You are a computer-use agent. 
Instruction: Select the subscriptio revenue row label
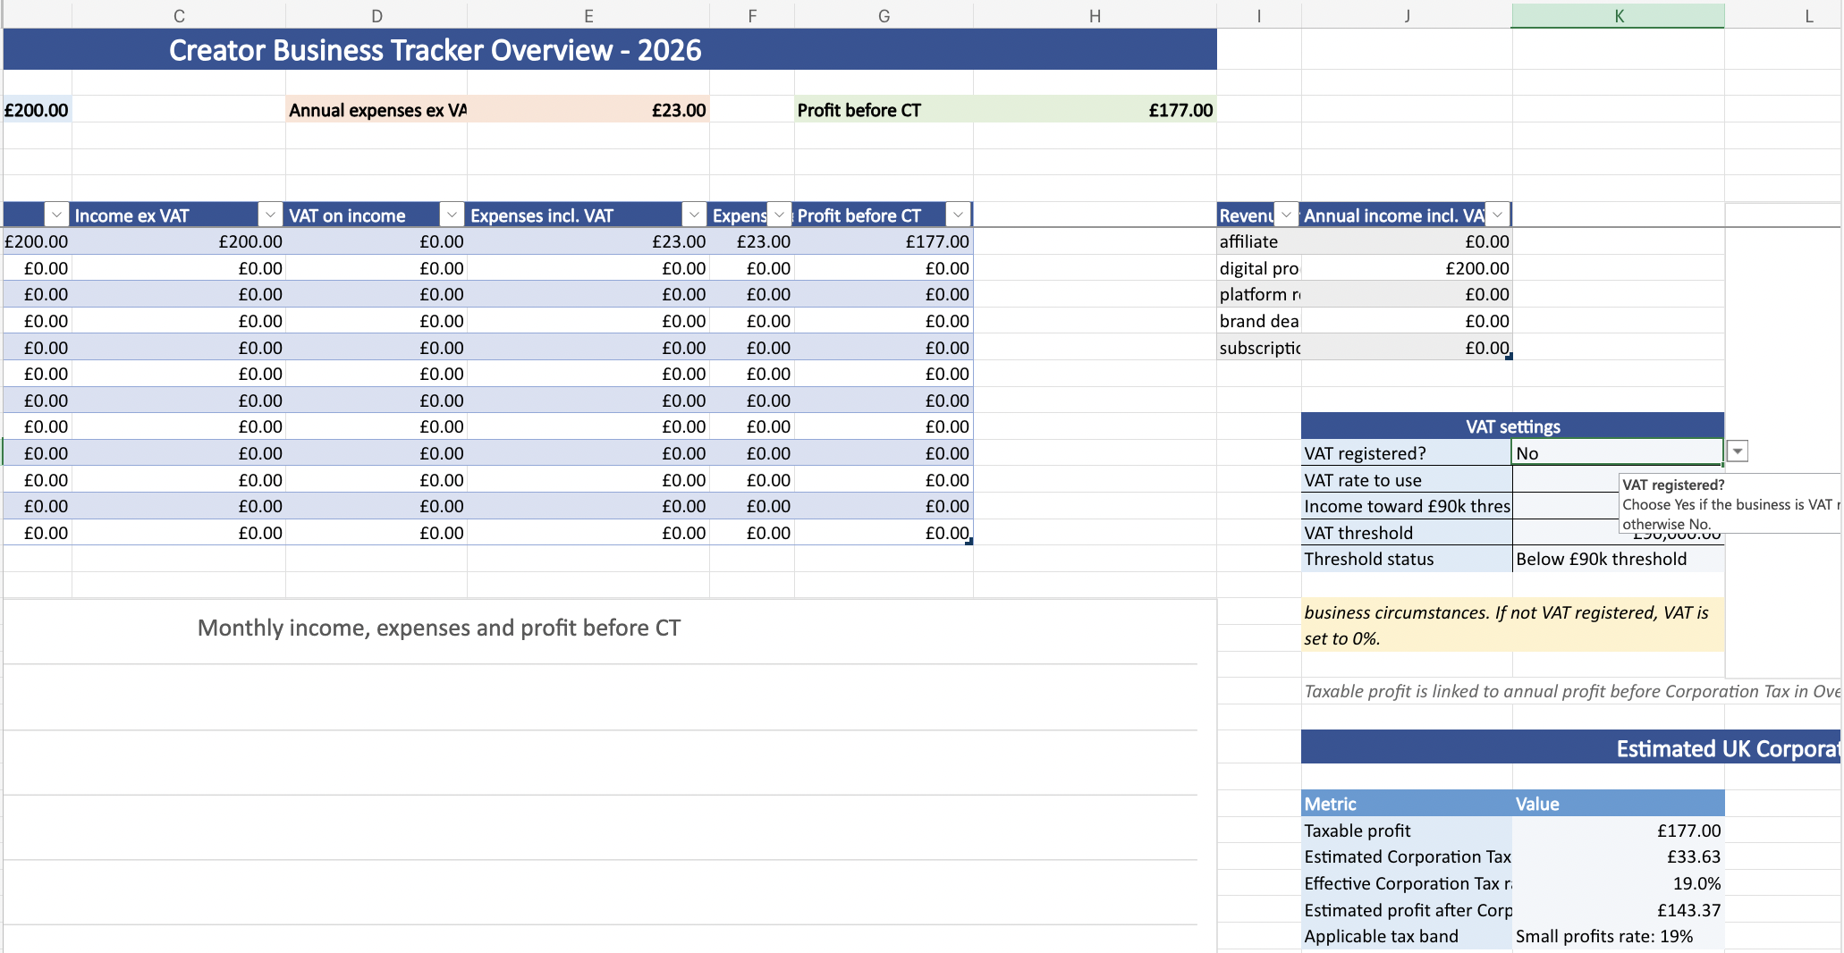click(x=1259, y=348)
